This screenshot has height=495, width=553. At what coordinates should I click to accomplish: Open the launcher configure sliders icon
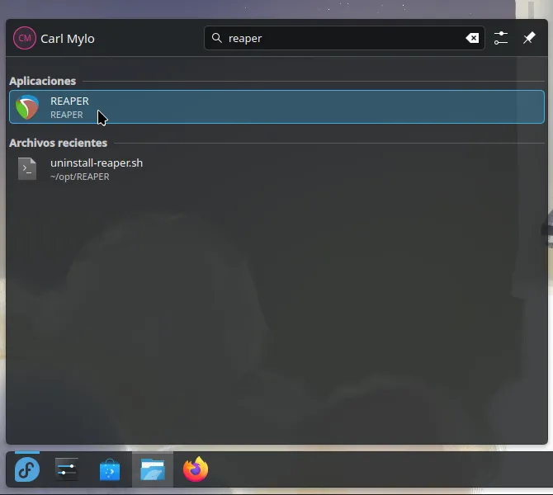[x=500, y=38]
